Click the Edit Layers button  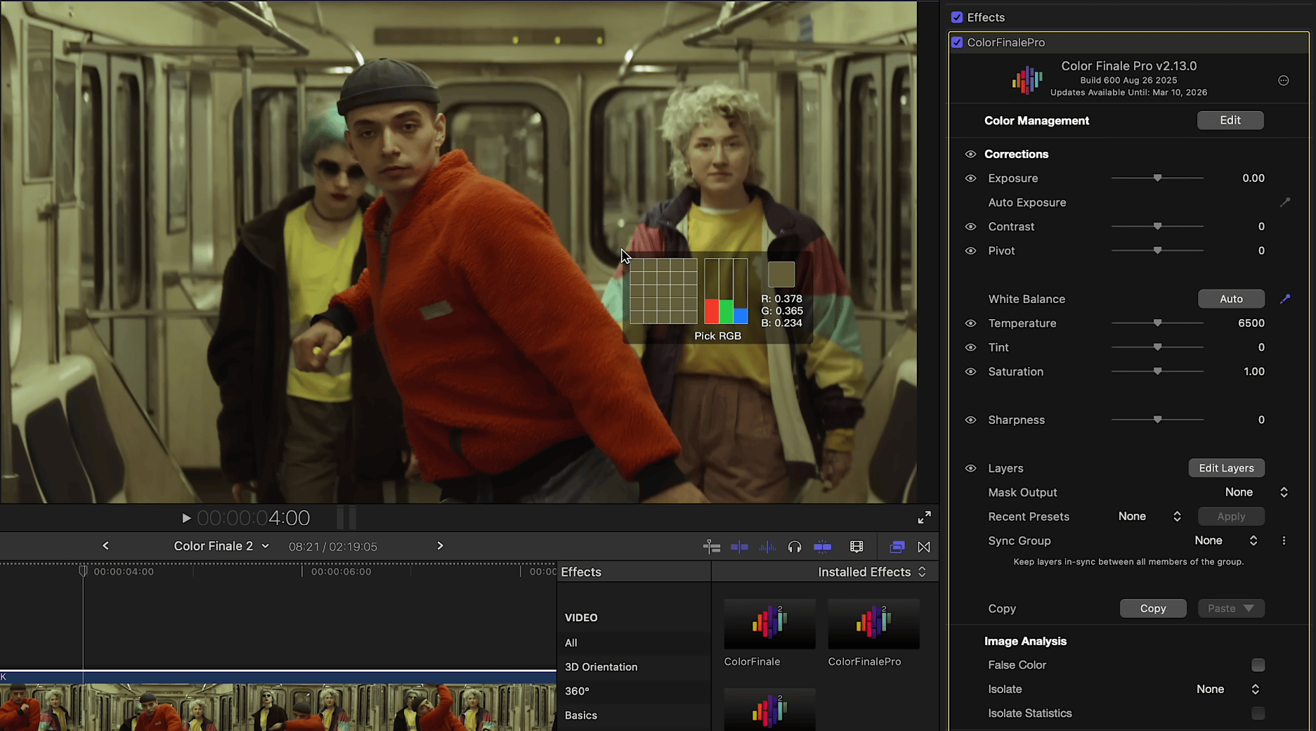point(1226,468)
